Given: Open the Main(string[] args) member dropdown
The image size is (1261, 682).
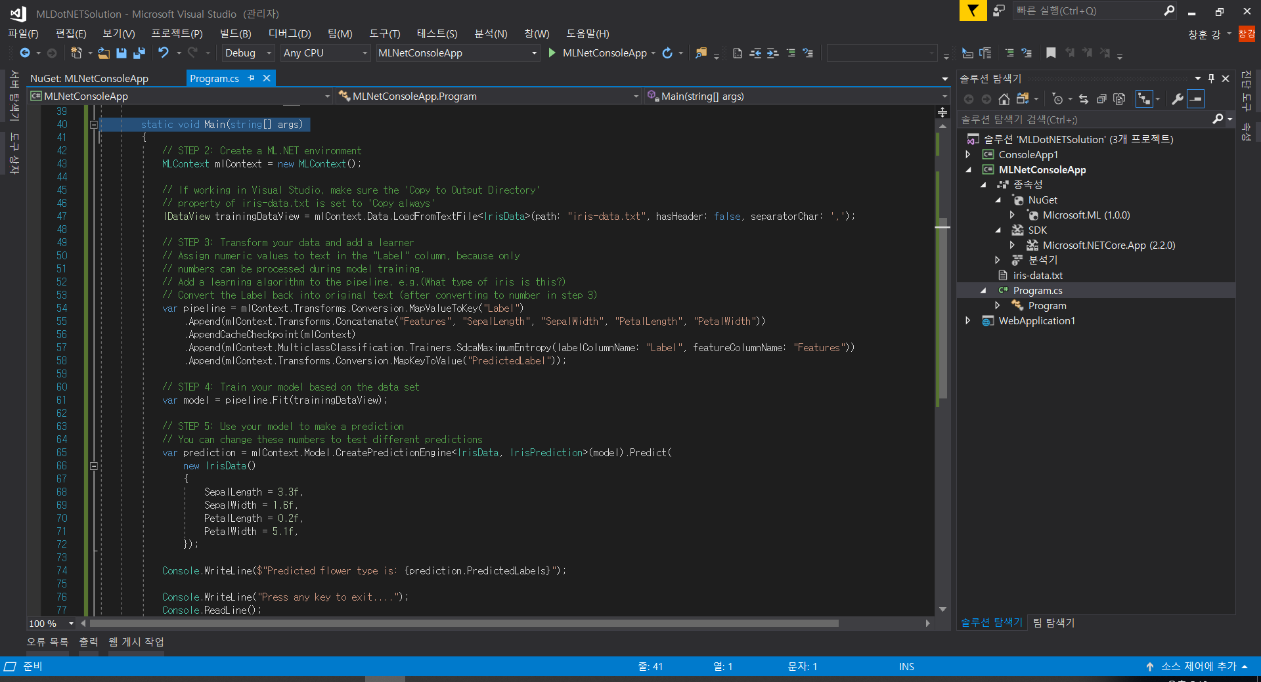Looking at the screenshot, I should (x=797, y=96).
